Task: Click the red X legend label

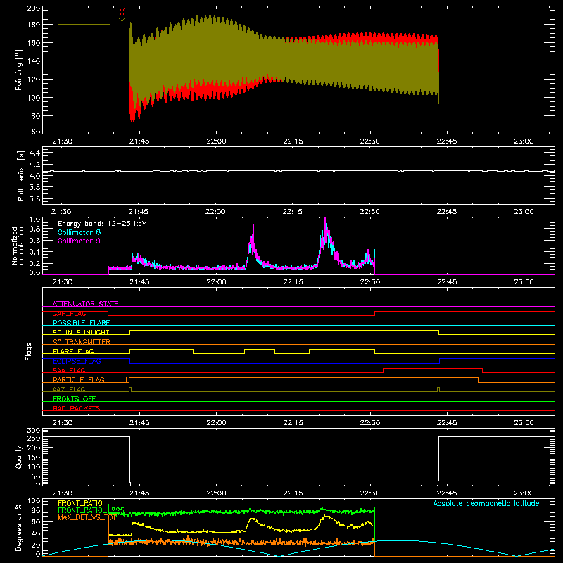Action: pyautogui.click(x=122, y=13)
